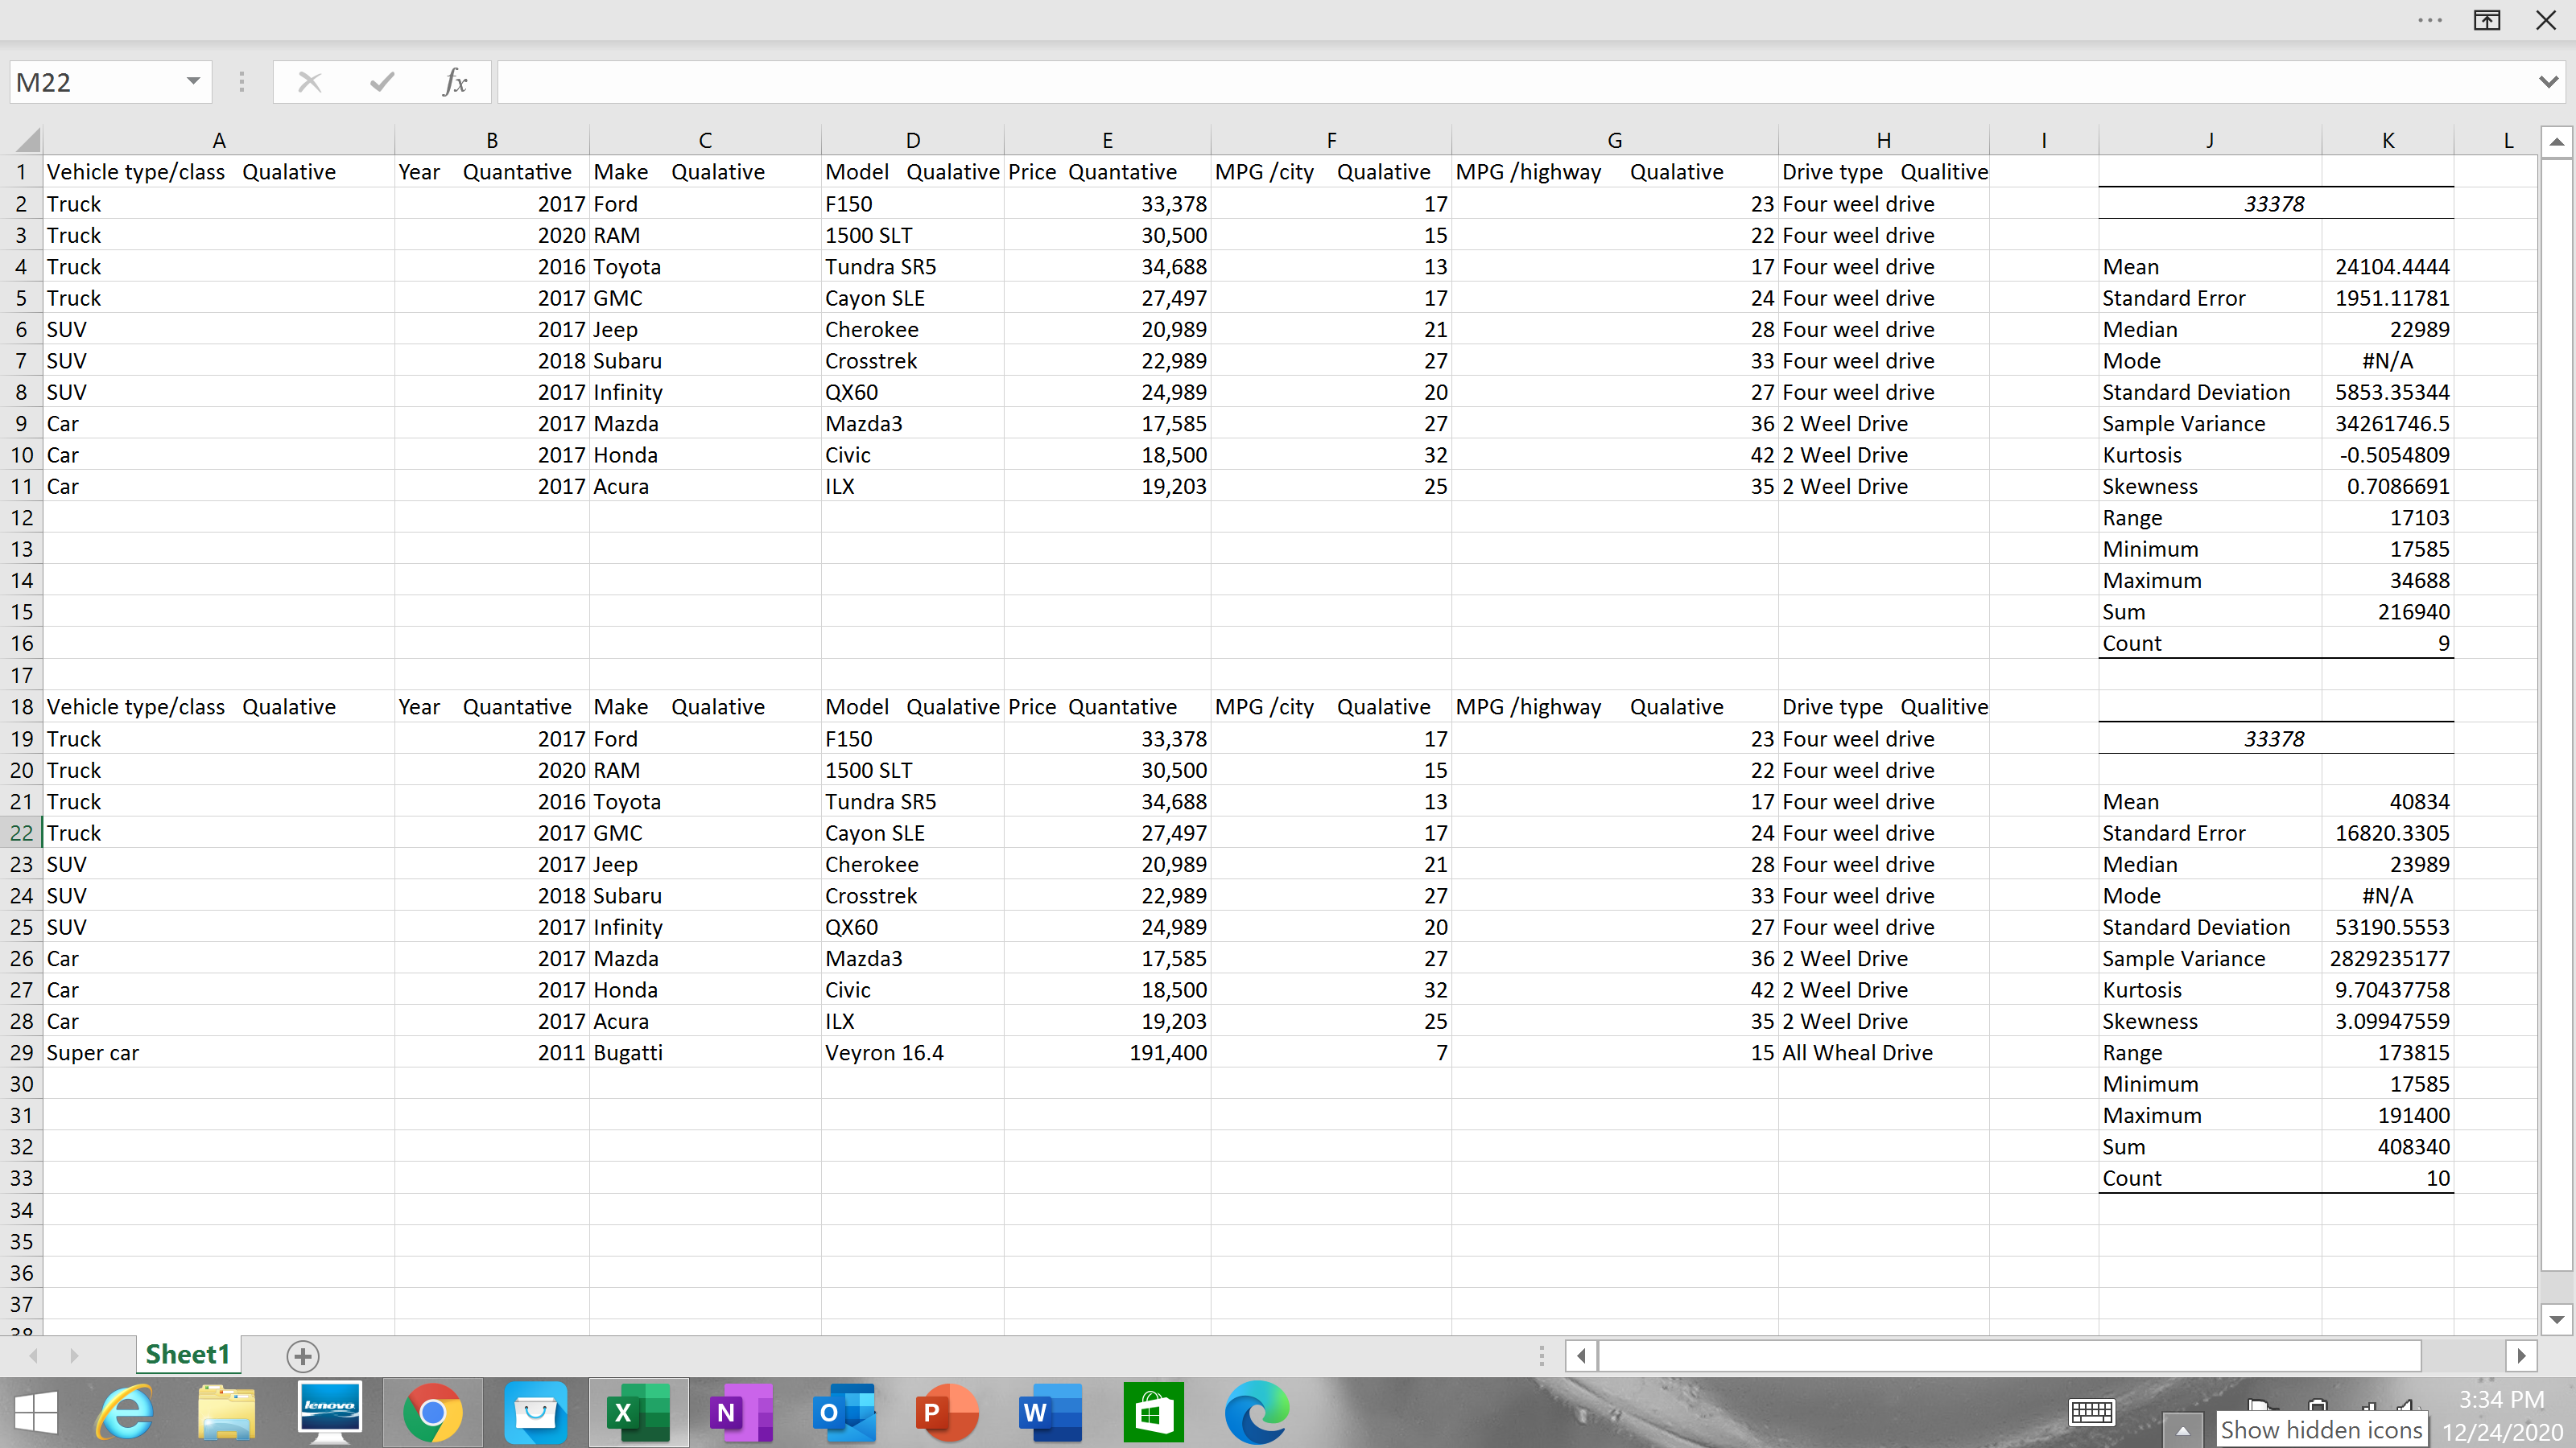Click the Enter checkmark in formula bar
This screenshot has width=2576, height=1448.
point(382,82)
